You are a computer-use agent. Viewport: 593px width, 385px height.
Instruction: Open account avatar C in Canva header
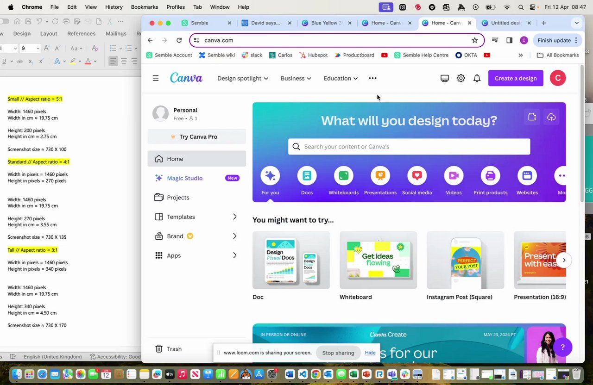(558, 78)
